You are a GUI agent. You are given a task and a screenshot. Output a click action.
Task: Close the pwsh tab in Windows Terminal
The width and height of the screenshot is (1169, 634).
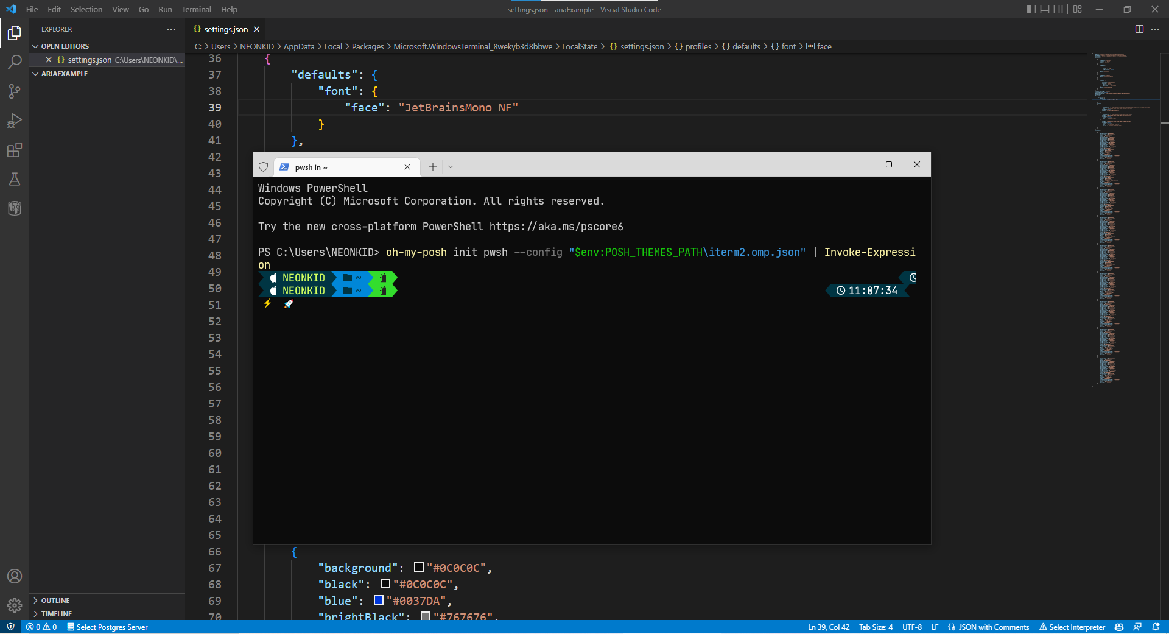tap(407, 167)
